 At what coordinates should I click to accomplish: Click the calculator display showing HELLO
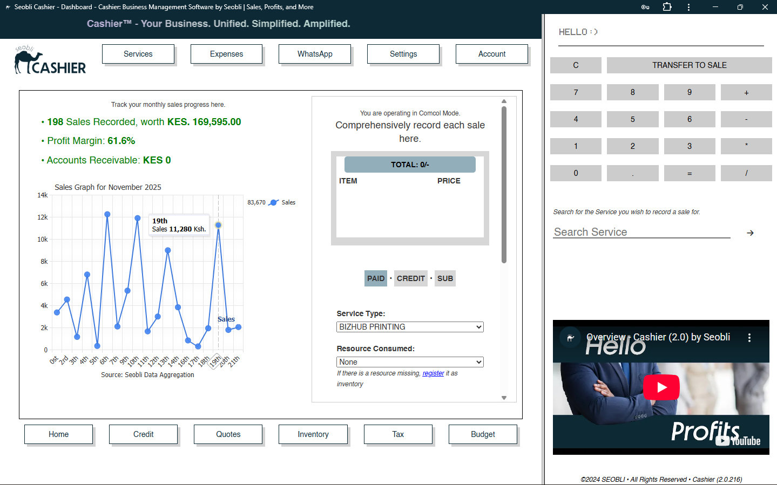click(661, 32)
